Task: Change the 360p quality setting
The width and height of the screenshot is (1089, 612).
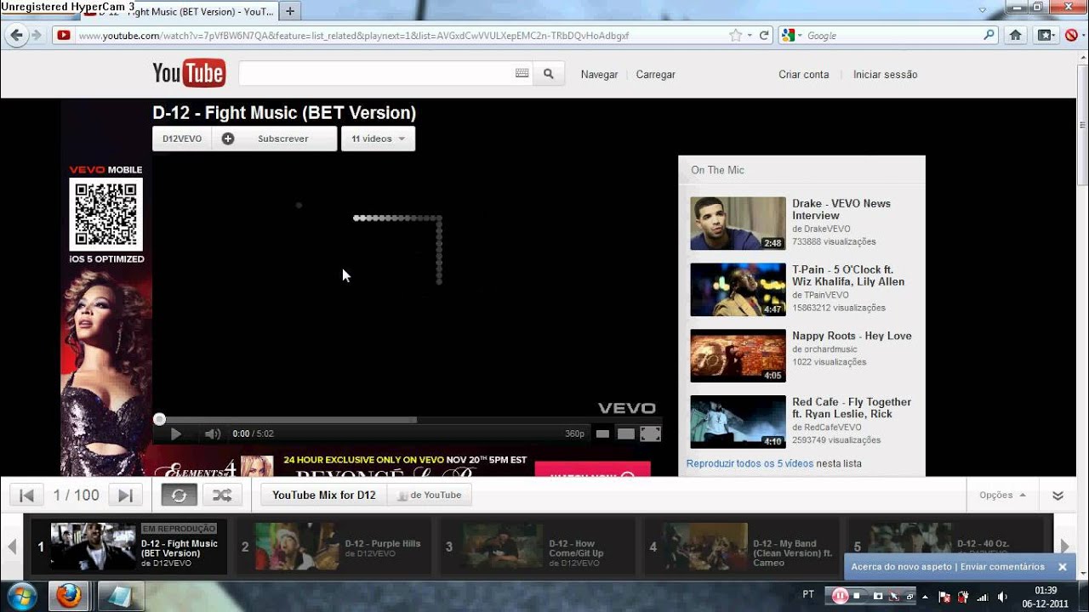Action: 574,433
